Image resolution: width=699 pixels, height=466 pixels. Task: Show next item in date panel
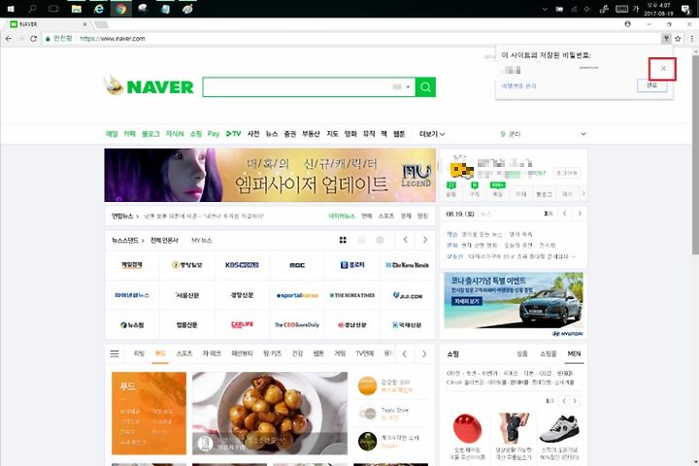[x=580, y=214]
